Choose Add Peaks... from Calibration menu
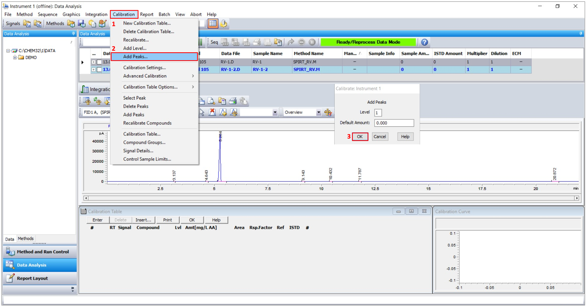Viewport: 587px width, 306px height. point(135,56)
